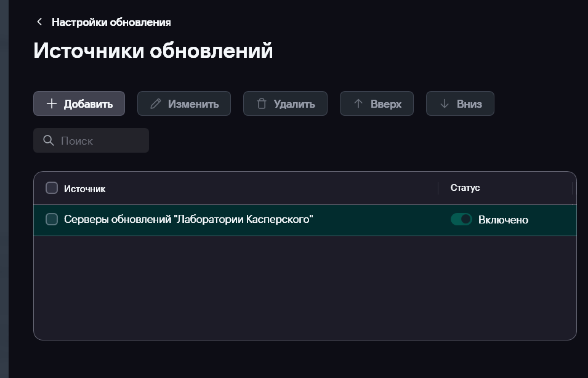Viewport: 588px width, 378px height.
Task: Return to Настройки обновления via breadcrumb link
Action: point(111,22)
